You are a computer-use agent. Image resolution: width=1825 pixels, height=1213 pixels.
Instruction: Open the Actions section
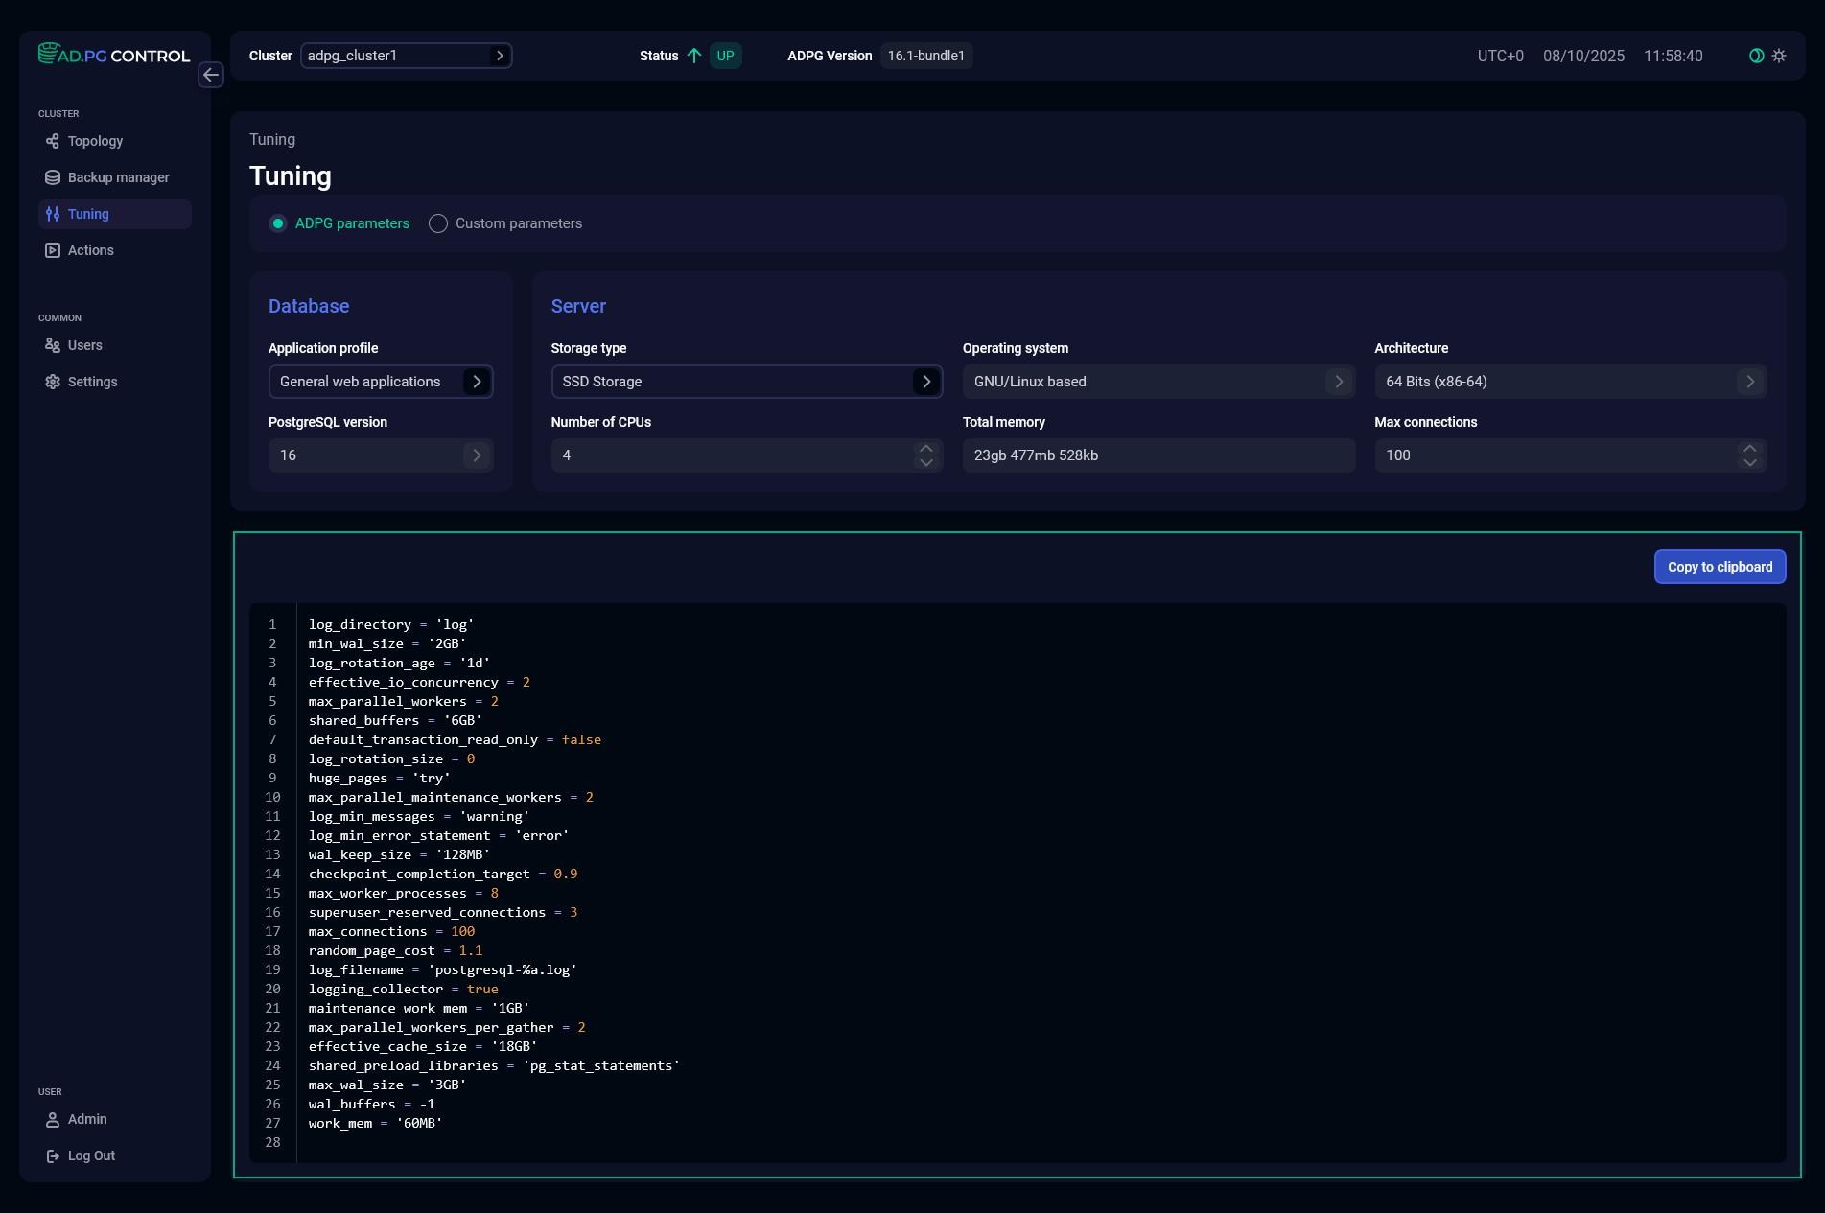pyautogui.click(x=90, y=250)
